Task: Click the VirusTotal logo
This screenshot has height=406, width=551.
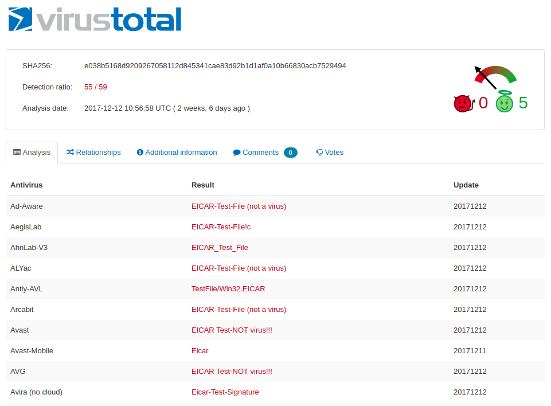Action: (x=95, y=19)
